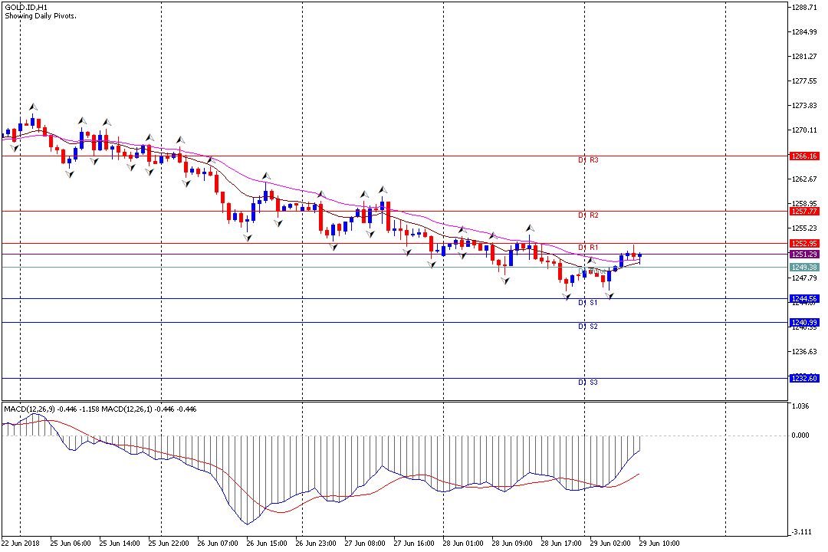
Task: Click the 1270.11 price axis value
Action: (804, 130)
